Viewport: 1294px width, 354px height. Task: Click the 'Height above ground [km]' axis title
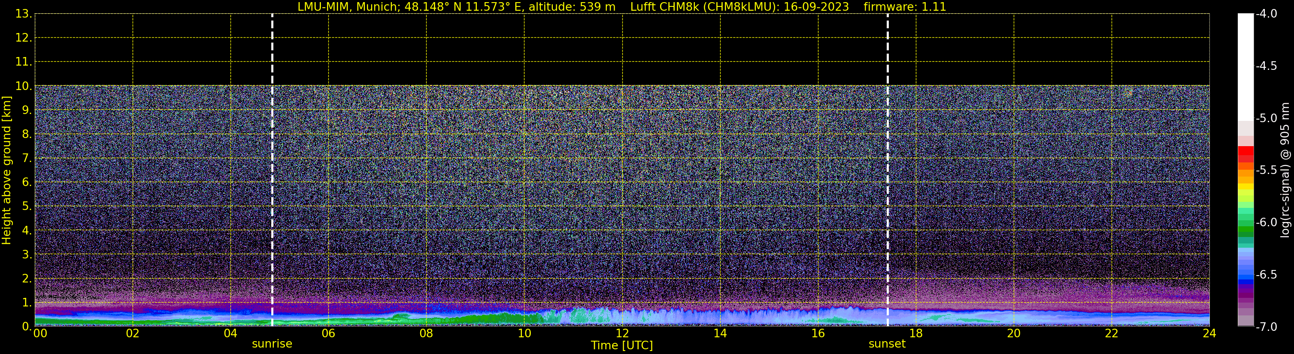pyautogui.click(x=6, y=171)
